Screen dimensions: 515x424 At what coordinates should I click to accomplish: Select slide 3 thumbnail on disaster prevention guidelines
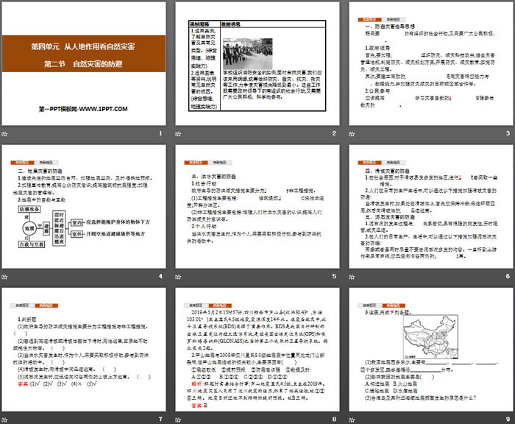click(x=431, y=63)
